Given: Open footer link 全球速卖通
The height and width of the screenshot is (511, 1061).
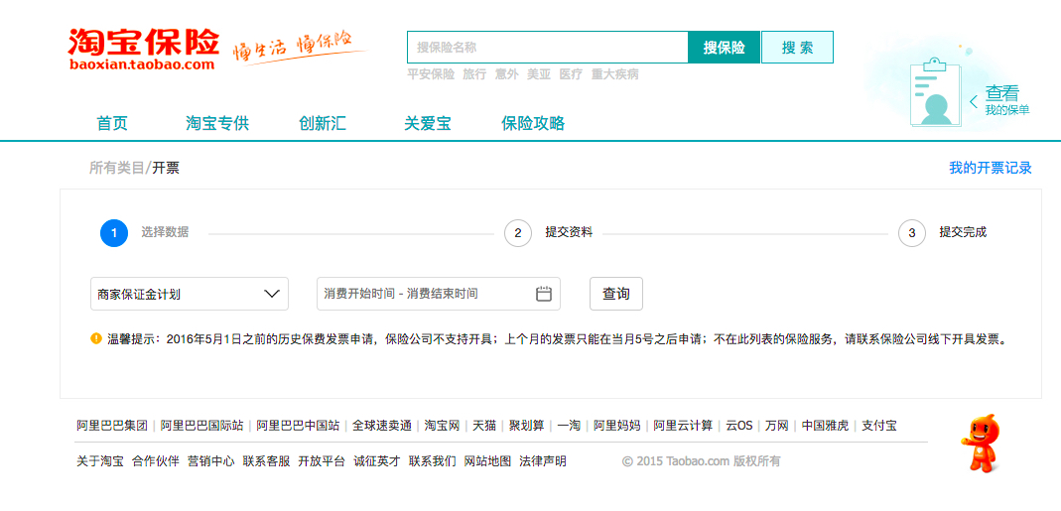Looking at the screenshot, I should coord(382,426).
